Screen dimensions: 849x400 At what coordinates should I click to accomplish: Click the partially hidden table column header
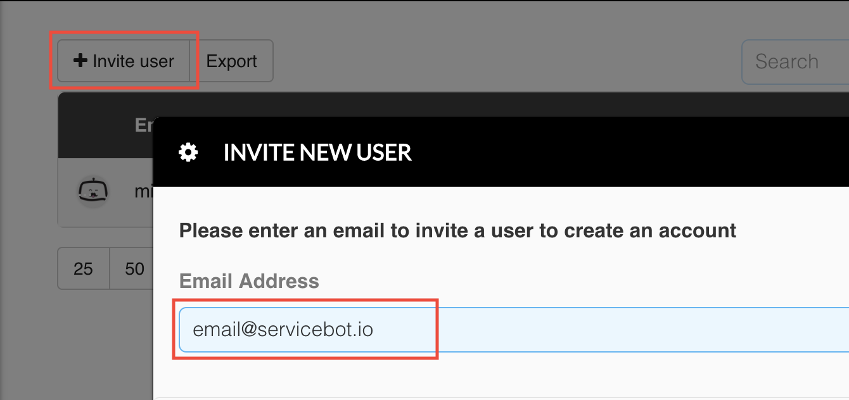tap(144, 125)
